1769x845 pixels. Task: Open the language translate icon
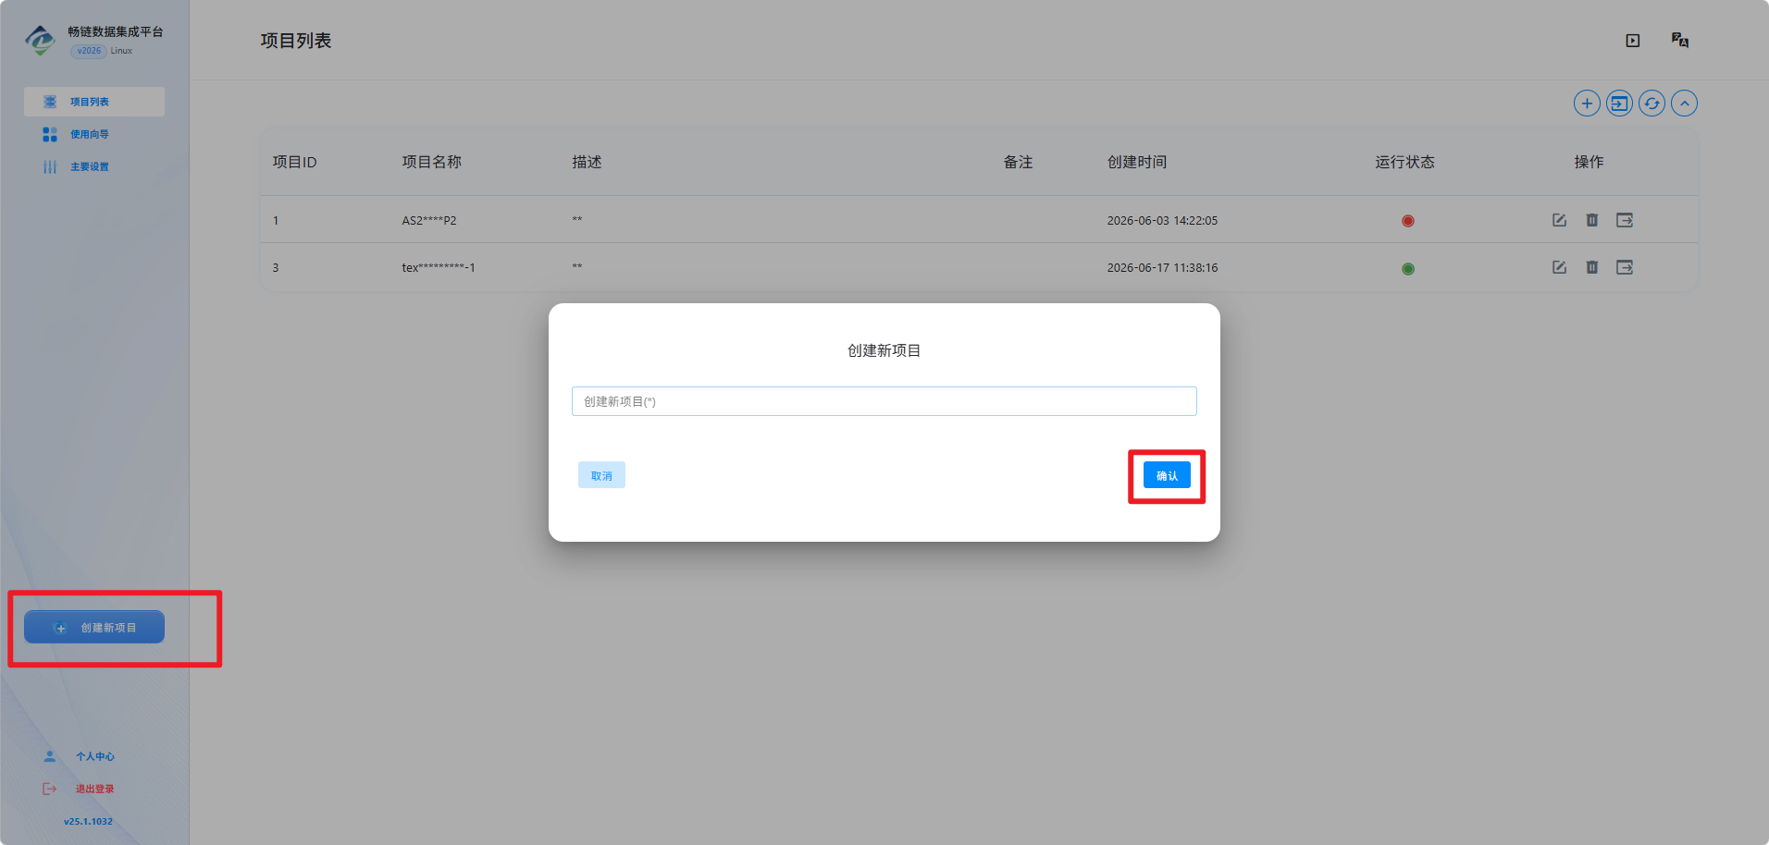(1680, 40)
